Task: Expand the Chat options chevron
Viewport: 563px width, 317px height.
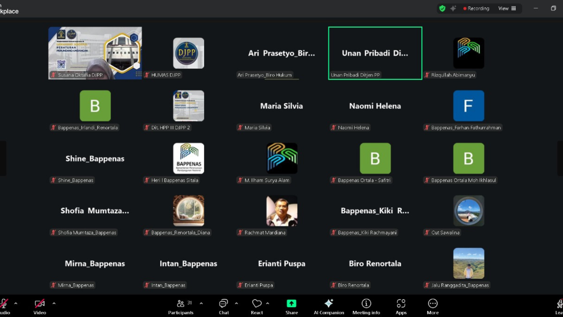Action: (236, 303)
